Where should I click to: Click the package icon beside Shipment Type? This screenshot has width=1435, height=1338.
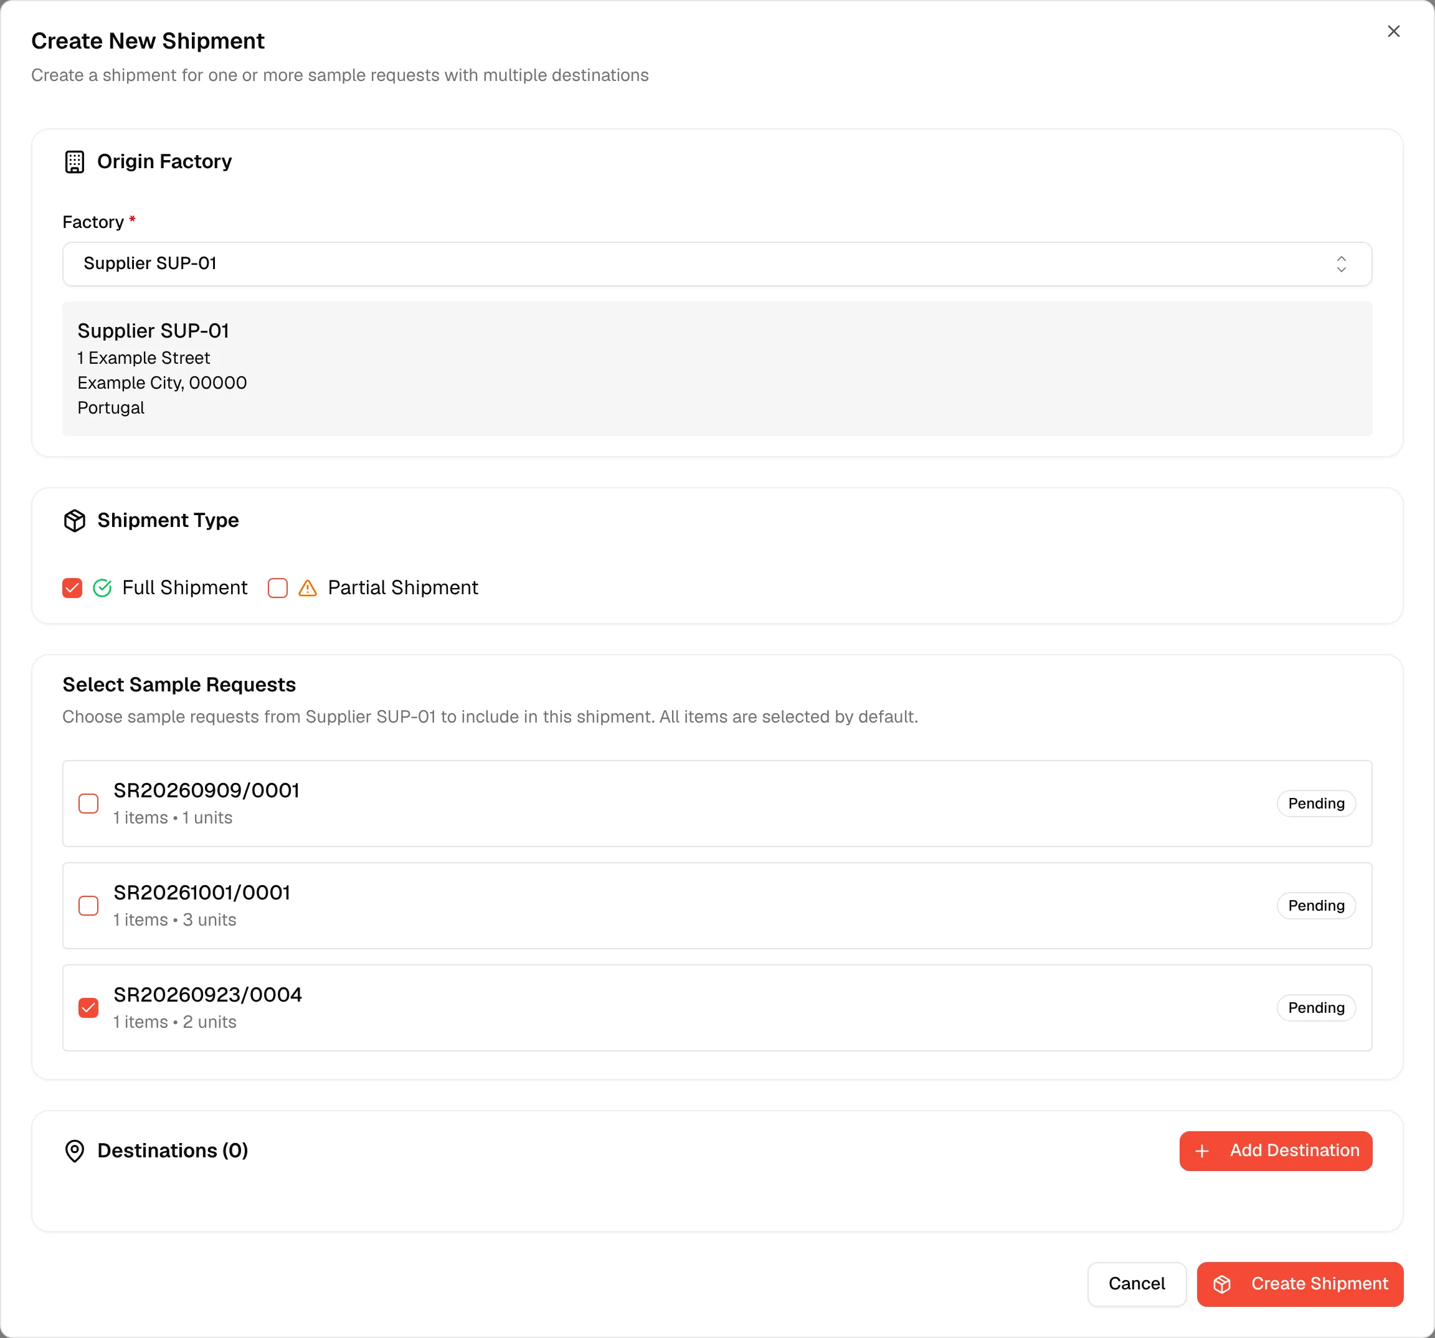pyautogui.click(x=74, y=521)
